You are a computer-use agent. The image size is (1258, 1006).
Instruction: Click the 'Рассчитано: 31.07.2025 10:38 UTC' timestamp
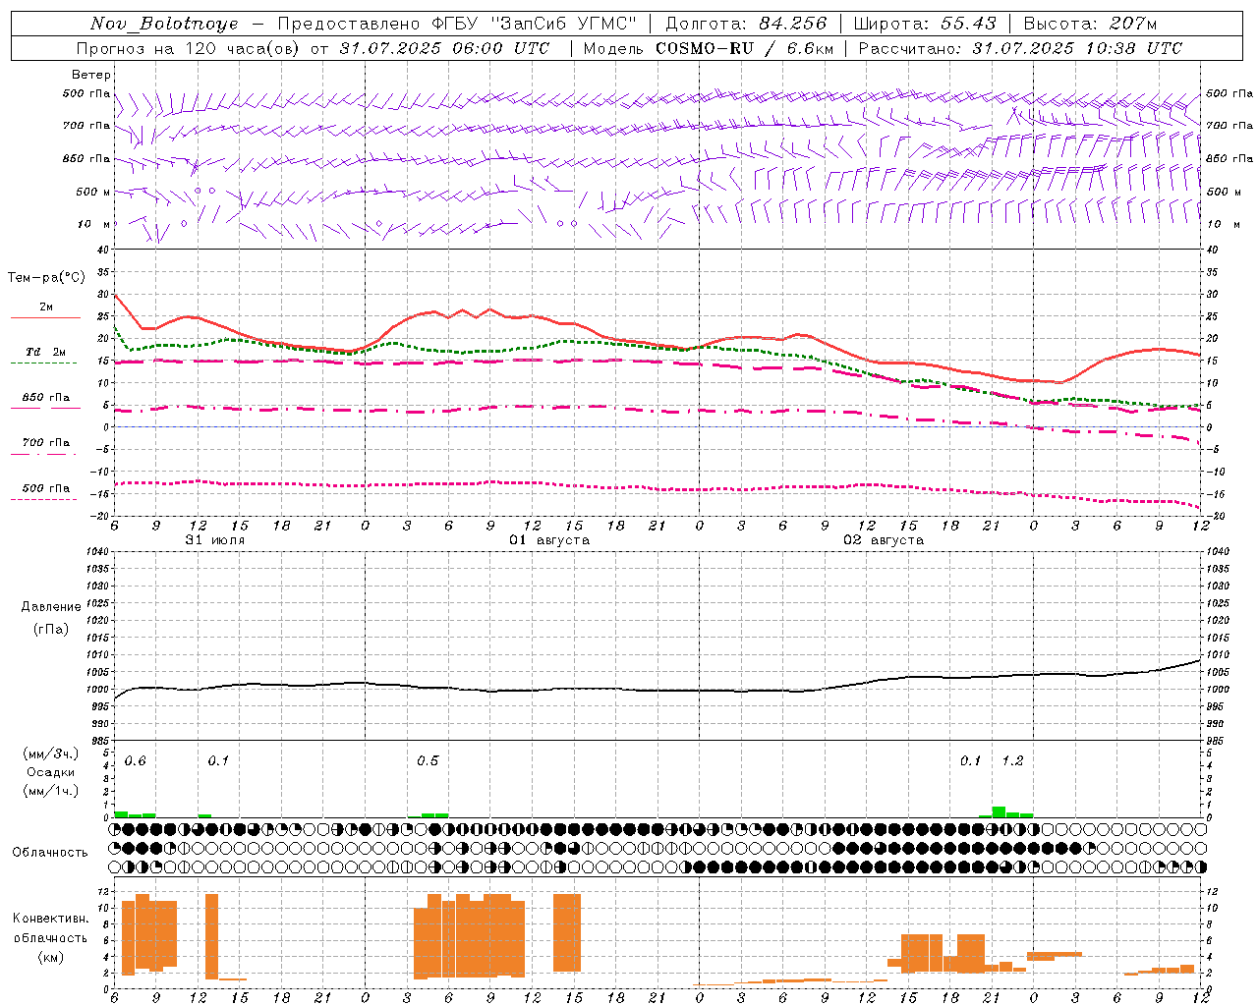[1020, 48]
